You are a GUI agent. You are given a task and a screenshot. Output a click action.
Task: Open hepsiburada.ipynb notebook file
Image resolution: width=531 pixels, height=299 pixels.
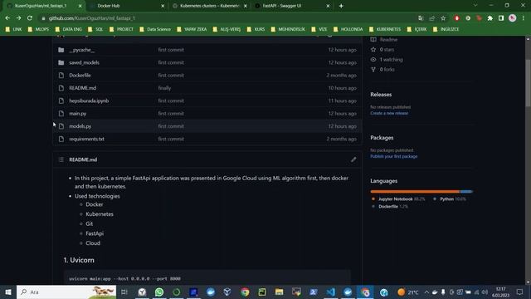[x=89, y=100]
